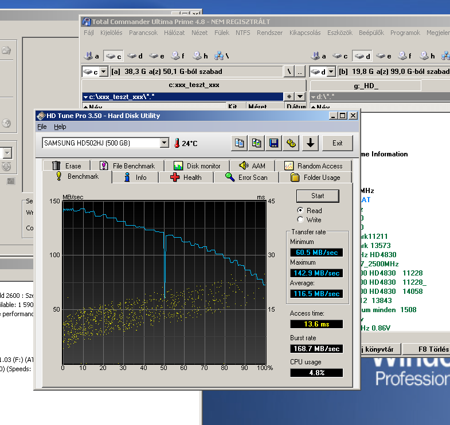Select drive e in Total Commander left drive bar
This screenshot has height=425, width=450.
[156, 56]
